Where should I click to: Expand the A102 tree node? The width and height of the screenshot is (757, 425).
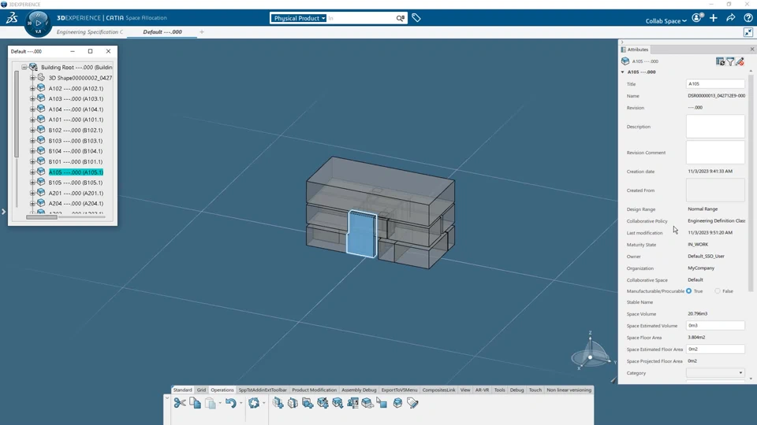click(32, 89)
